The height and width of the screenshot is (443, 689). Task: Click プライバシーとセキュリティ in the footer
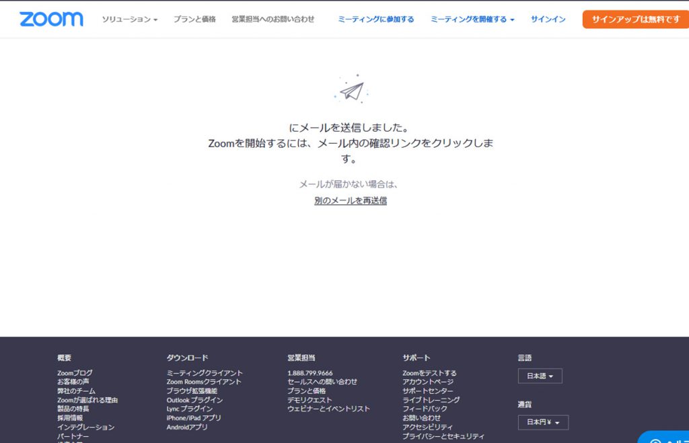coord(443,436)
